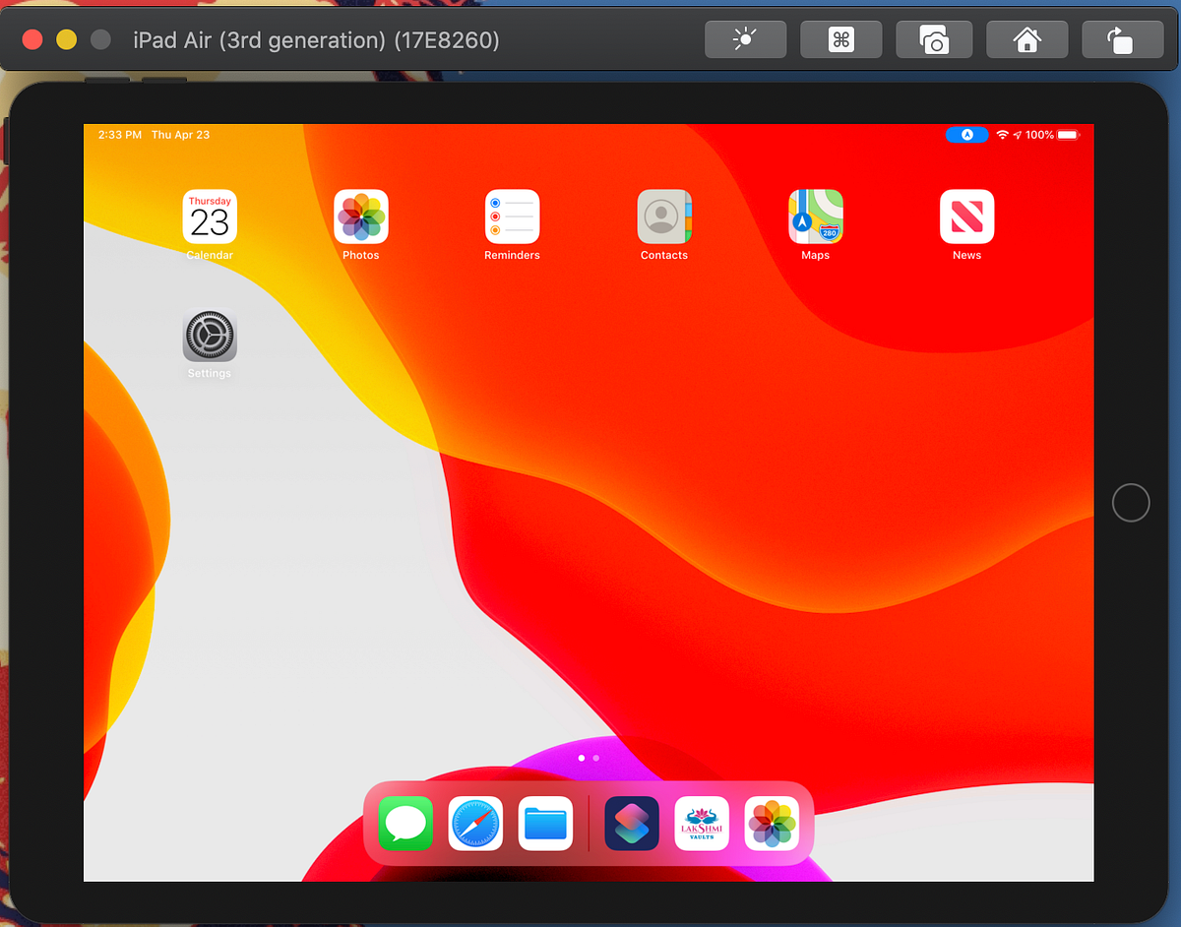The image size is (1181, 927).
Task: Open Apple News
Action: (x=966, y=217)
